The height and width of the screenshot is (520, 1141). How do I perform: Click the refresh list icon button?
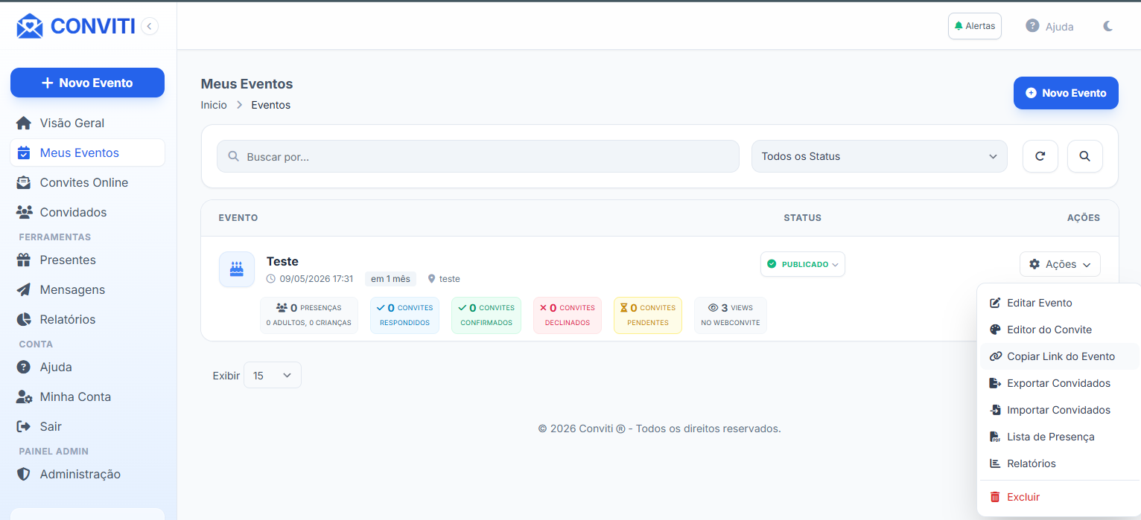click(1040, 156)
